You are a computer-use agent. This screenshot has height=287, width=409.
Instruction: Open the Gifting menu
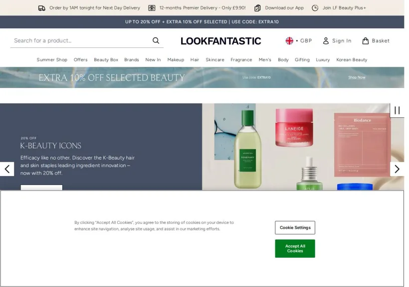pyautogui.click(x=302, y=60)
